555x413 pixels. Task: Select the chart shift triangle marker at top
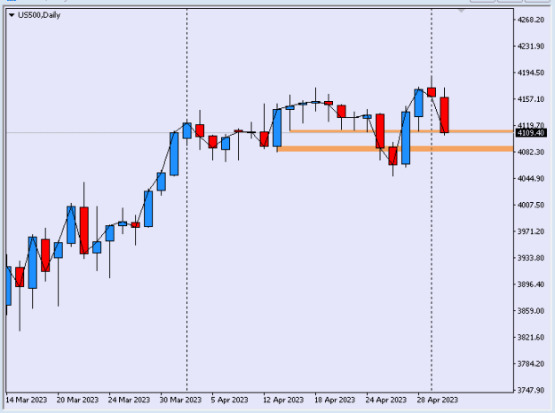coord(461,11)
